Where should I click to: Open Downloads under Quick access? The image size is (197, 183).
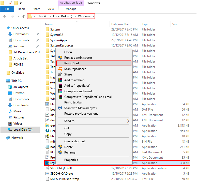click(x=21, y=34)
